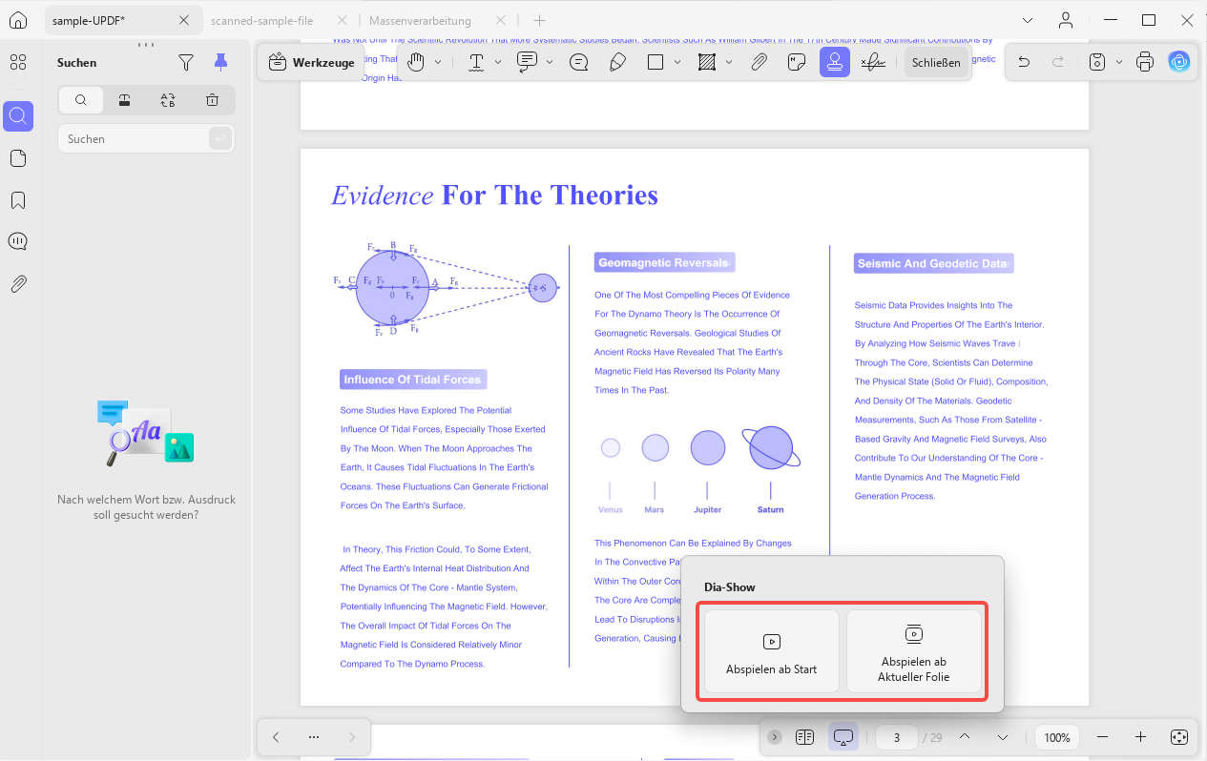Close the sample-UPDF* tab
The height and width of the screenshot is (761, 1207).
click(x=184, y=20)
